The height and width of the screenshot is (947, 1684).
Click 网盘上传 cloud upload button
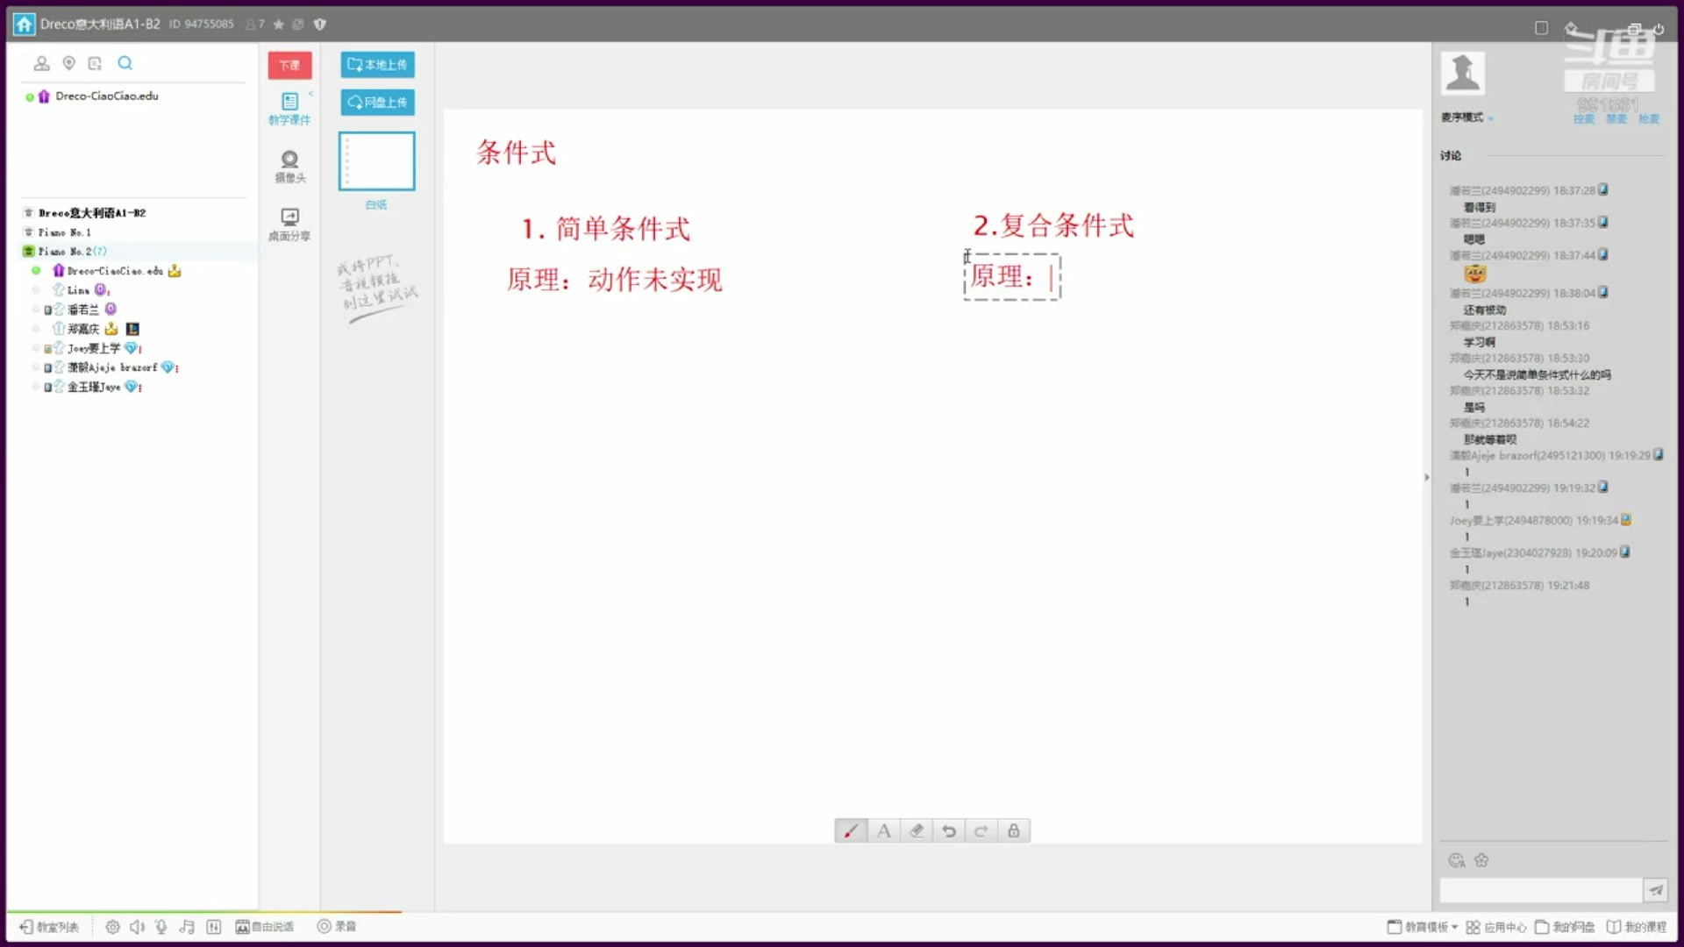tap(377, 102)
